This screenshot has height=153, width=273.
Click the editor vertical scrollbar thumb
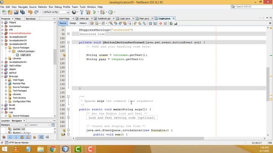pos(268,84)
